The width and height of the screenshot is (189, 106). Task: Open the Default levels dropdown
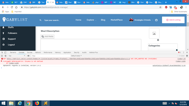76,56
